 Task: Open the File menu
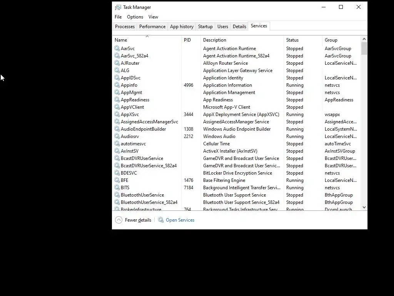(x=118, y=17)
